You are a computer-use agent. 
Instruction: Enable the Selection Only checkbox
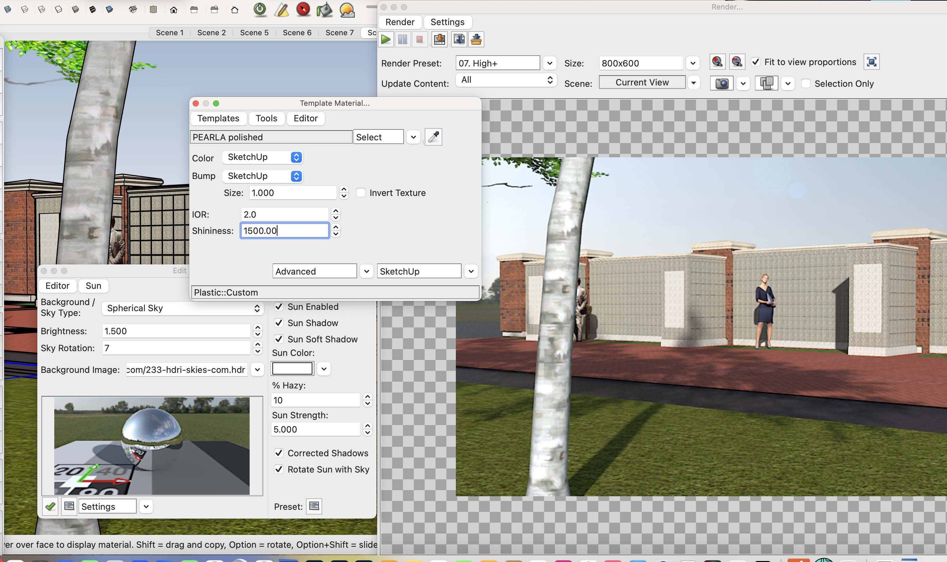(806, 83)
